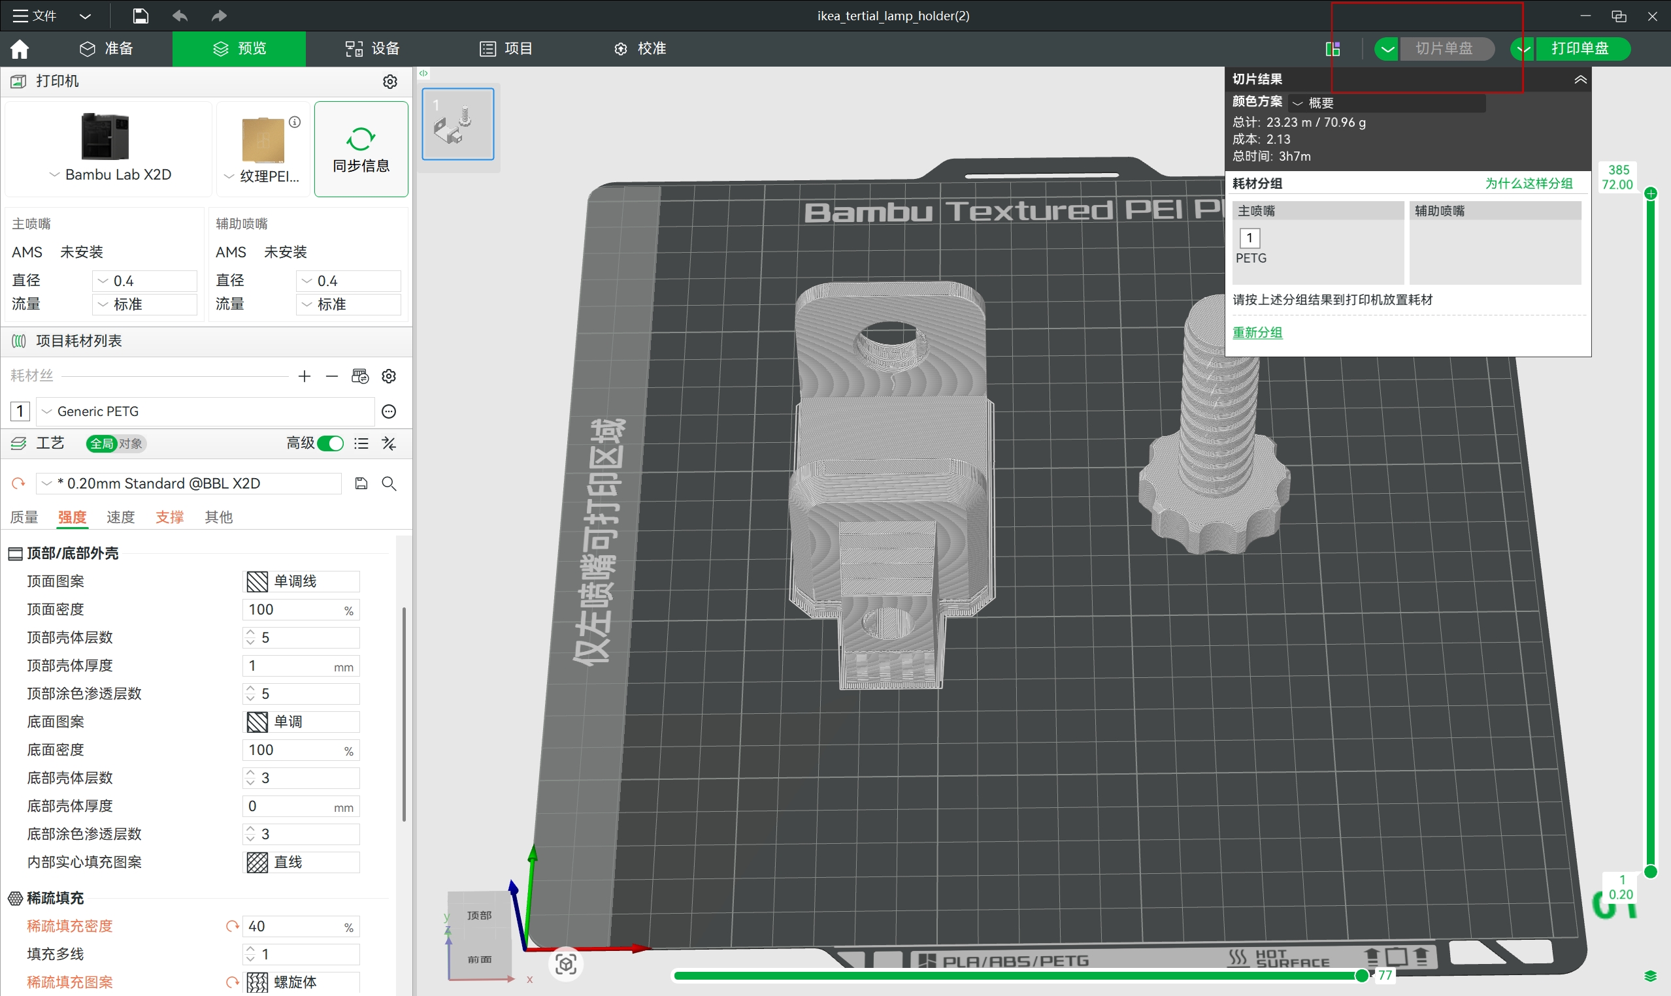Click the home icon in top bar
The height and width of the screenshot is (996, 1671).
click(x=20, y=48)
